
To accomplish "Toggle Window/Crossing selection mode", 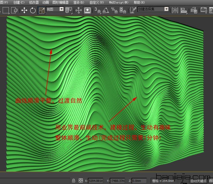I will click(14, 10).
